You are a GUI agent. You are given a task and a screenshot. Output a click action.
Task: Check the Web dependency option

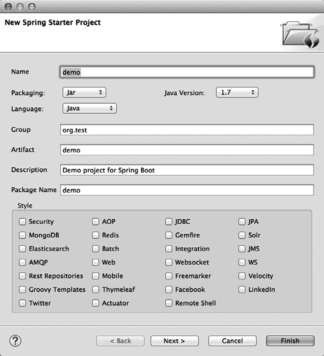tap(96, 262)
